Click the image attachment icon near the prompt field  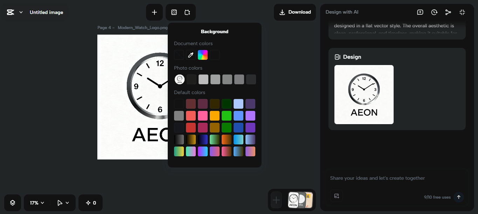[x=337, y=196]
